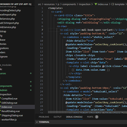This screenshot has height=127, width=127.
Task: Collapse the FIP-APP container explorer header
Action: [16, 4]
